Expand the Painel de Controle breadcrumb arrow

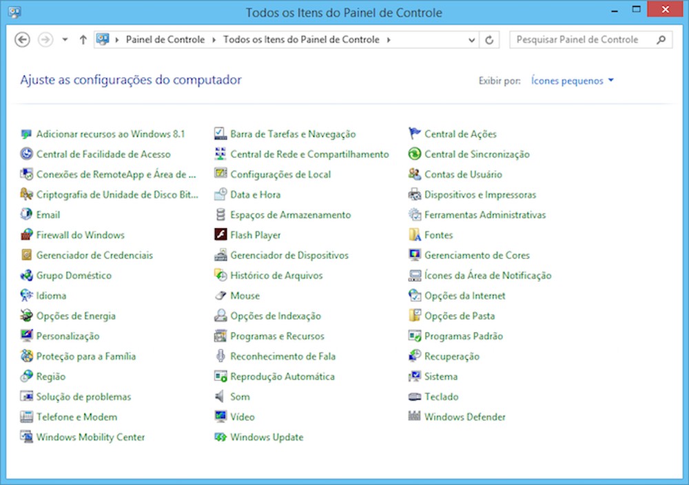click(214, 40)
